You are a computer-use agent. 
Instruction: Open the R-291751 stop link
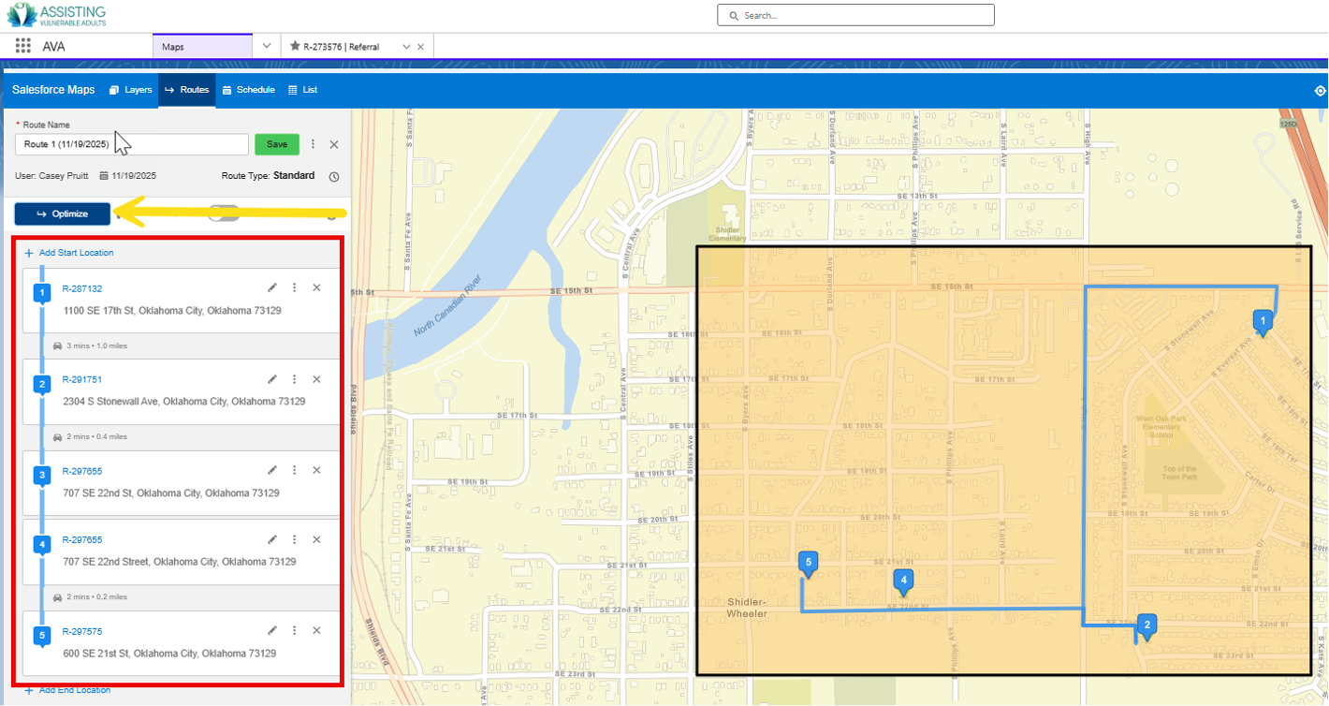tap(82, 379)
